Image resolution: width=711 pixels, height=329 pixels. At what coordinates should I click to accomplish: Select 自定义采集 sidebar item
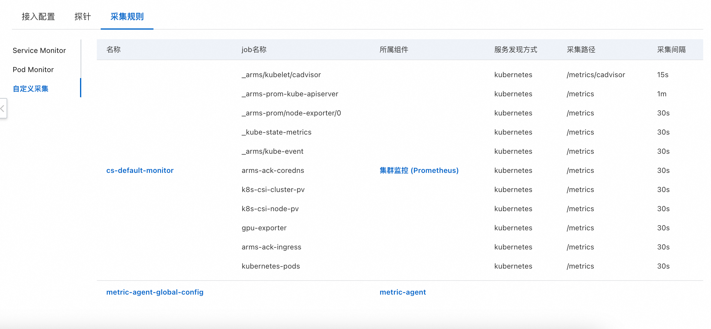(31, 89)
